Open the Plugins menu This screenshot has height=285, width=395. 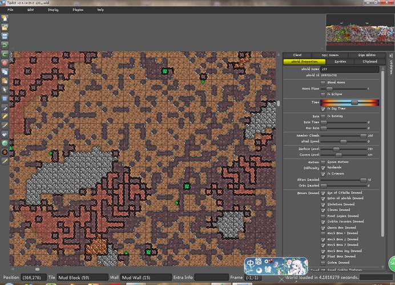(78, 10)
